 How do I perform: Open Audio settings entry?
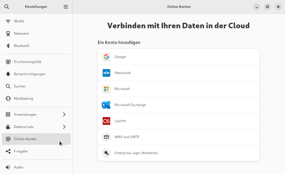point(36,167)
